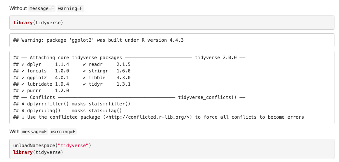Click the unloadNamespace("tidyverse") code line
Image resolution: width=339 pixels, height=162 pixels.
pos(52,146)
